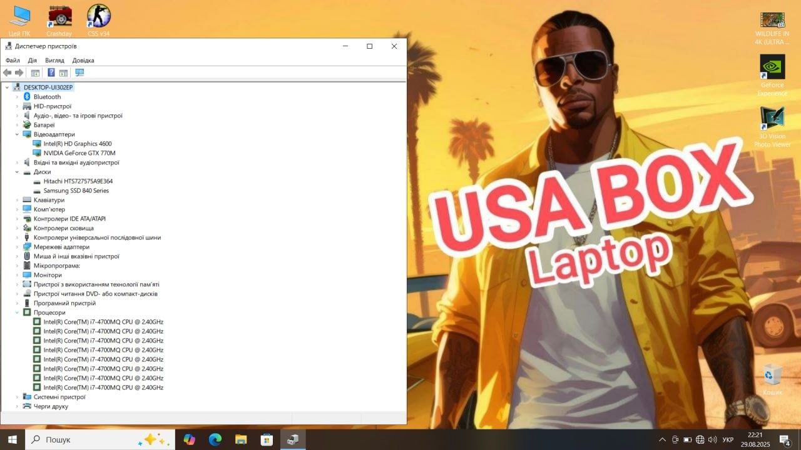
Task: Select the Кошик recycle bin icon
Action: click(772, 379)
